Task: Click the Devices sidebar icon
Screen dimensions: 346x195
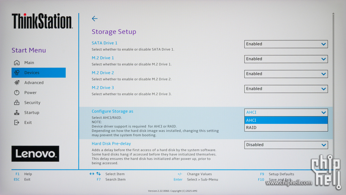Action: (x=17, y=73)
